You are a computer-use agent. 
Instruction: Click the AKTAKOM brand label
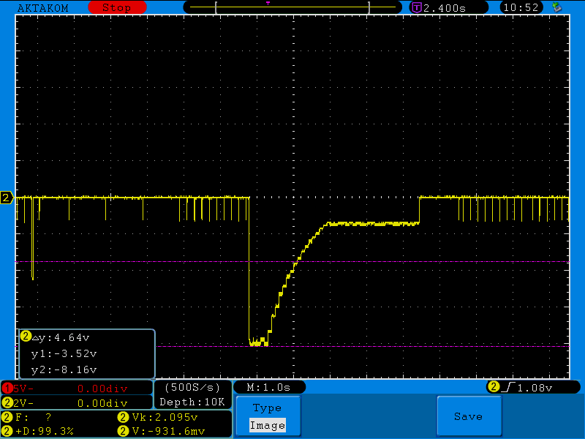[x=43, y=8]
